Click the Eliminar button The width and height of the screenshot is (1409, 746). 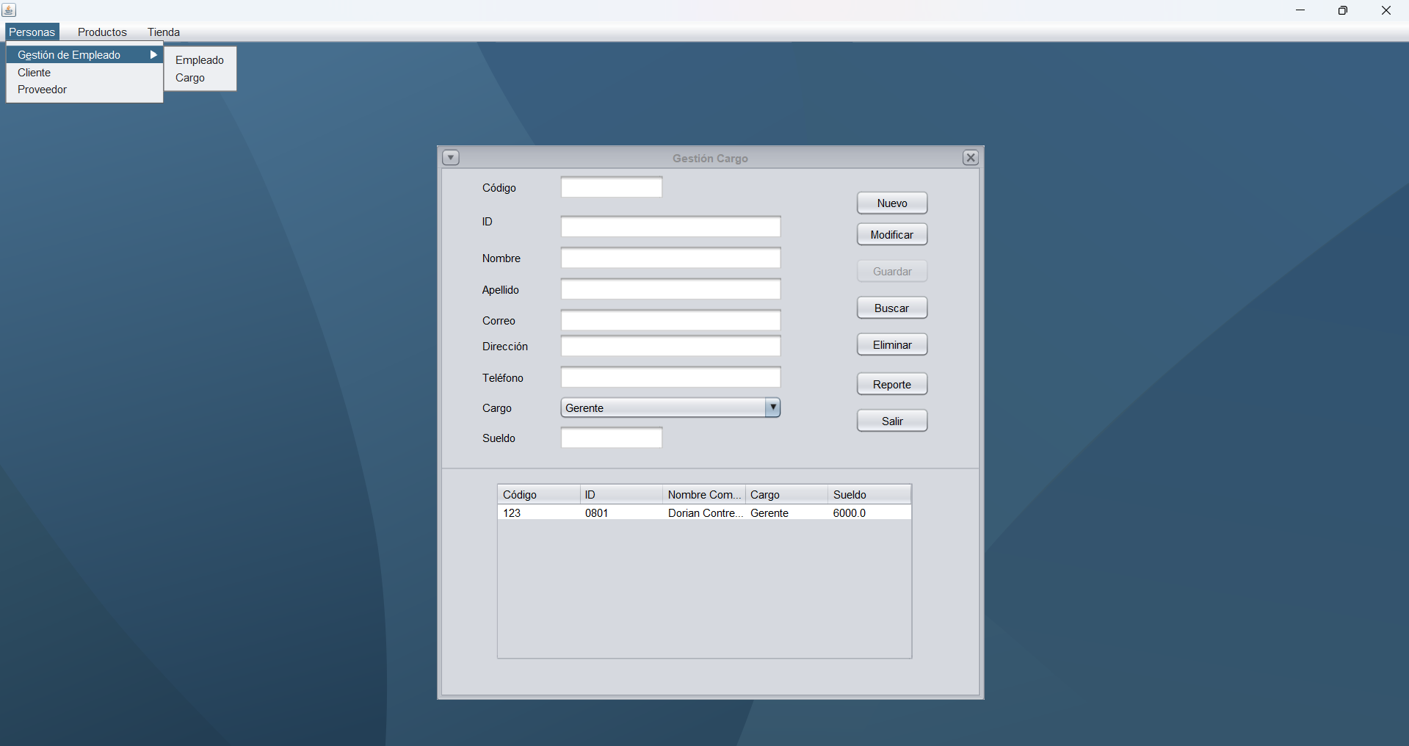coord(892,345)
